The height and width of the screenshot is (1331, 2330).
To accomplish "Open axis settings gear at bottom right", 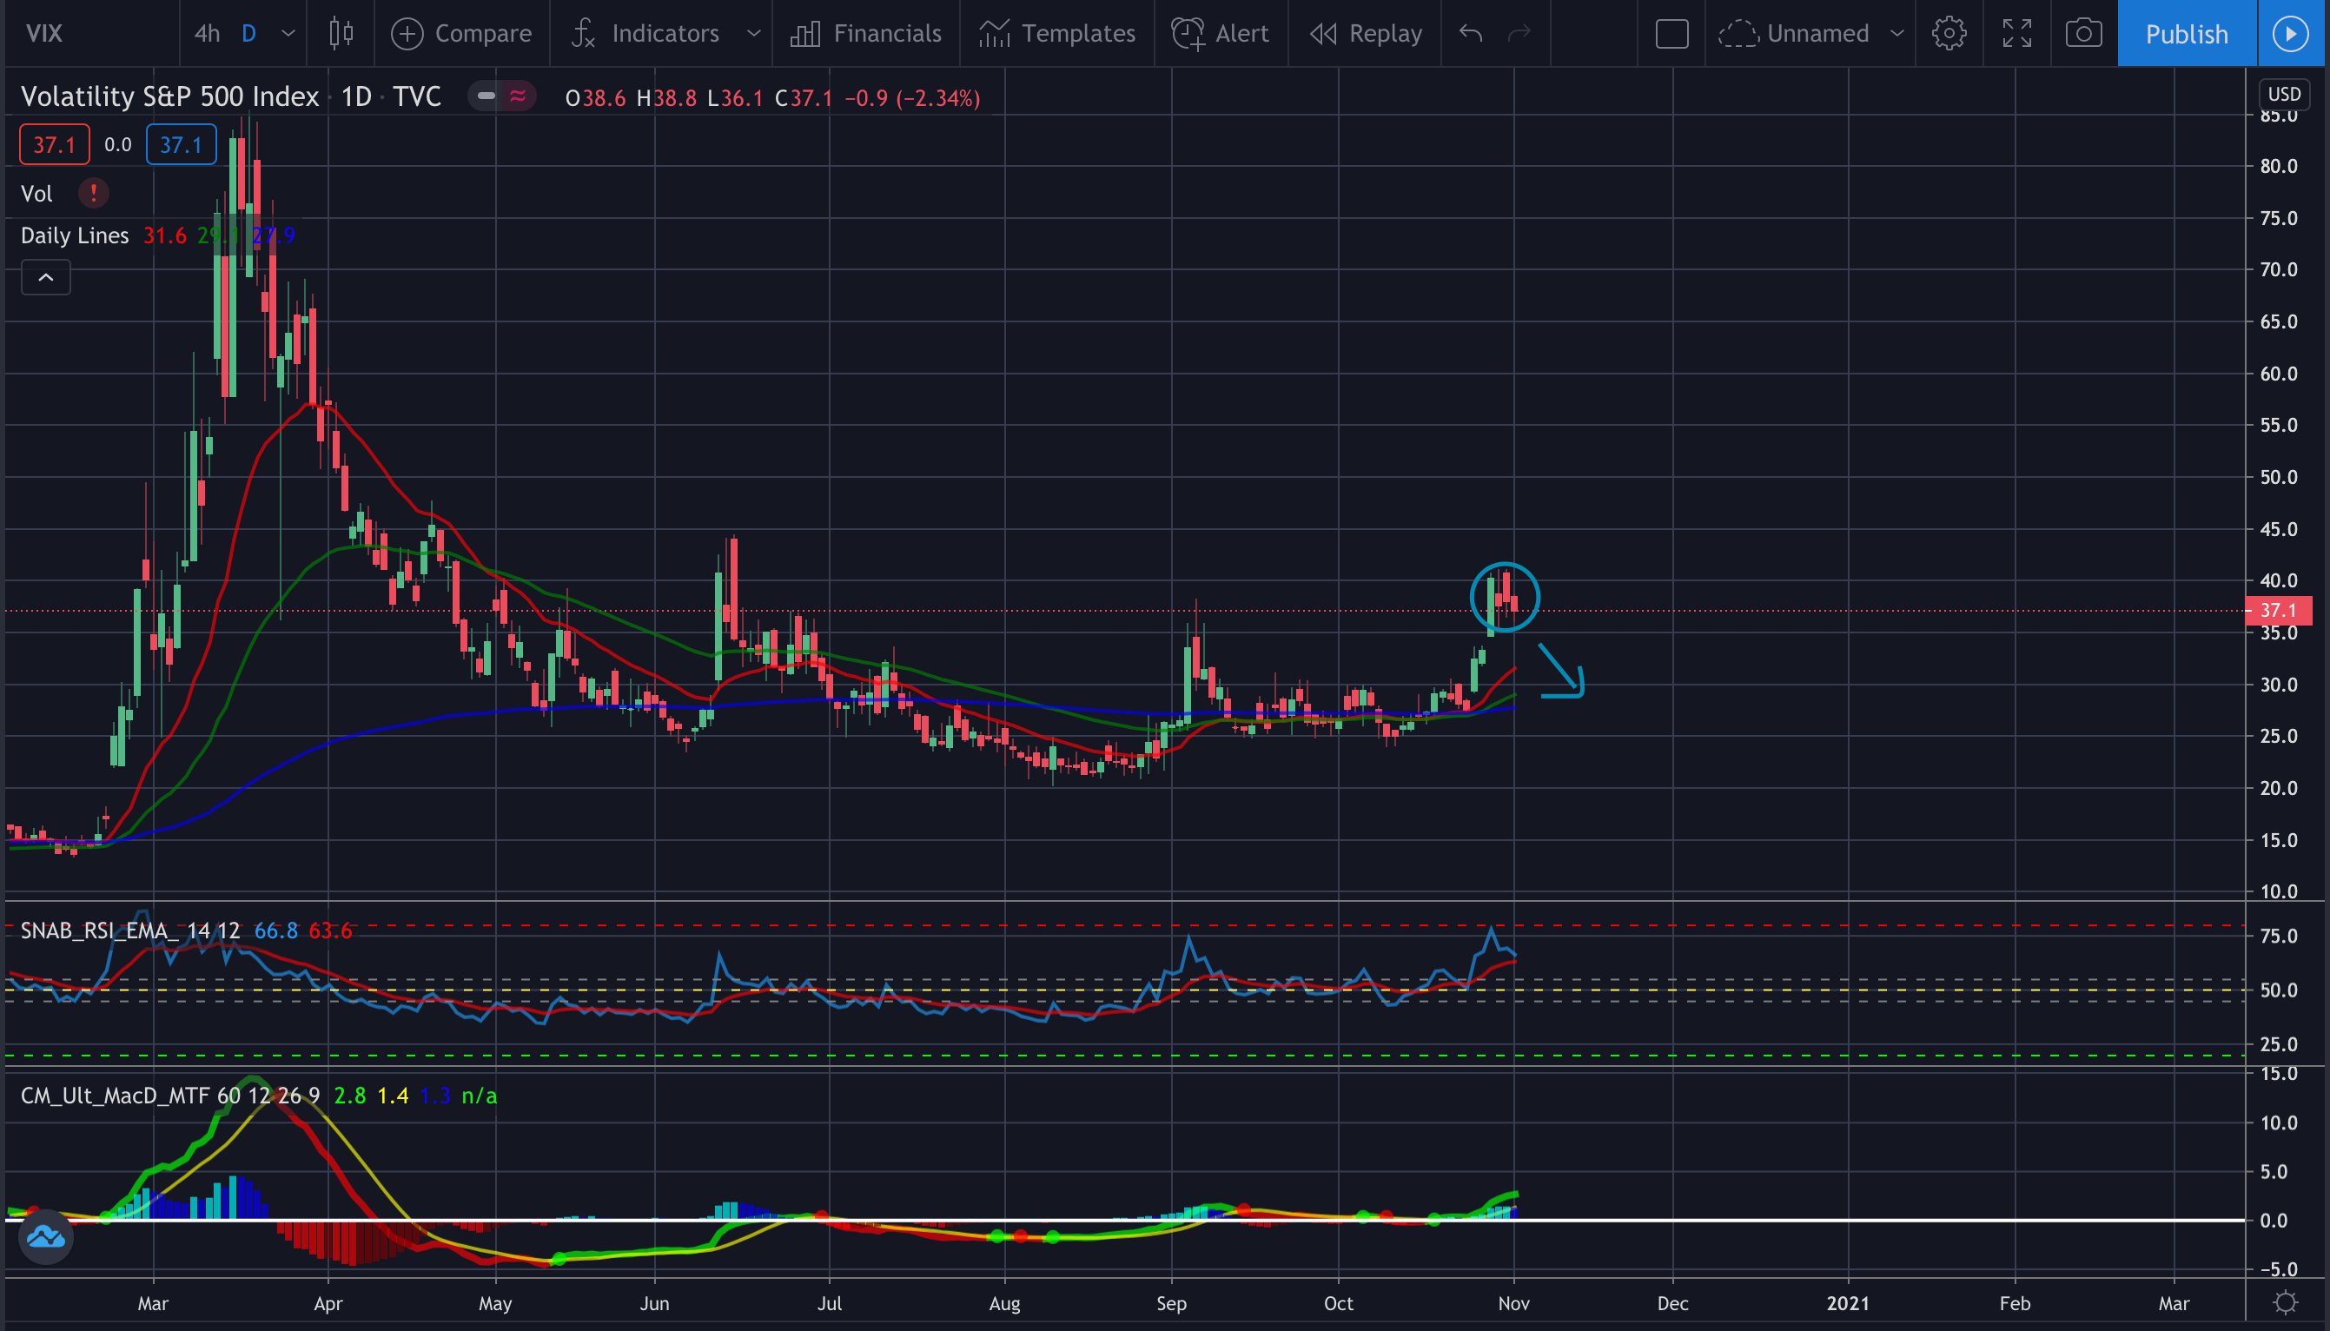I will click(2285, 1301).
